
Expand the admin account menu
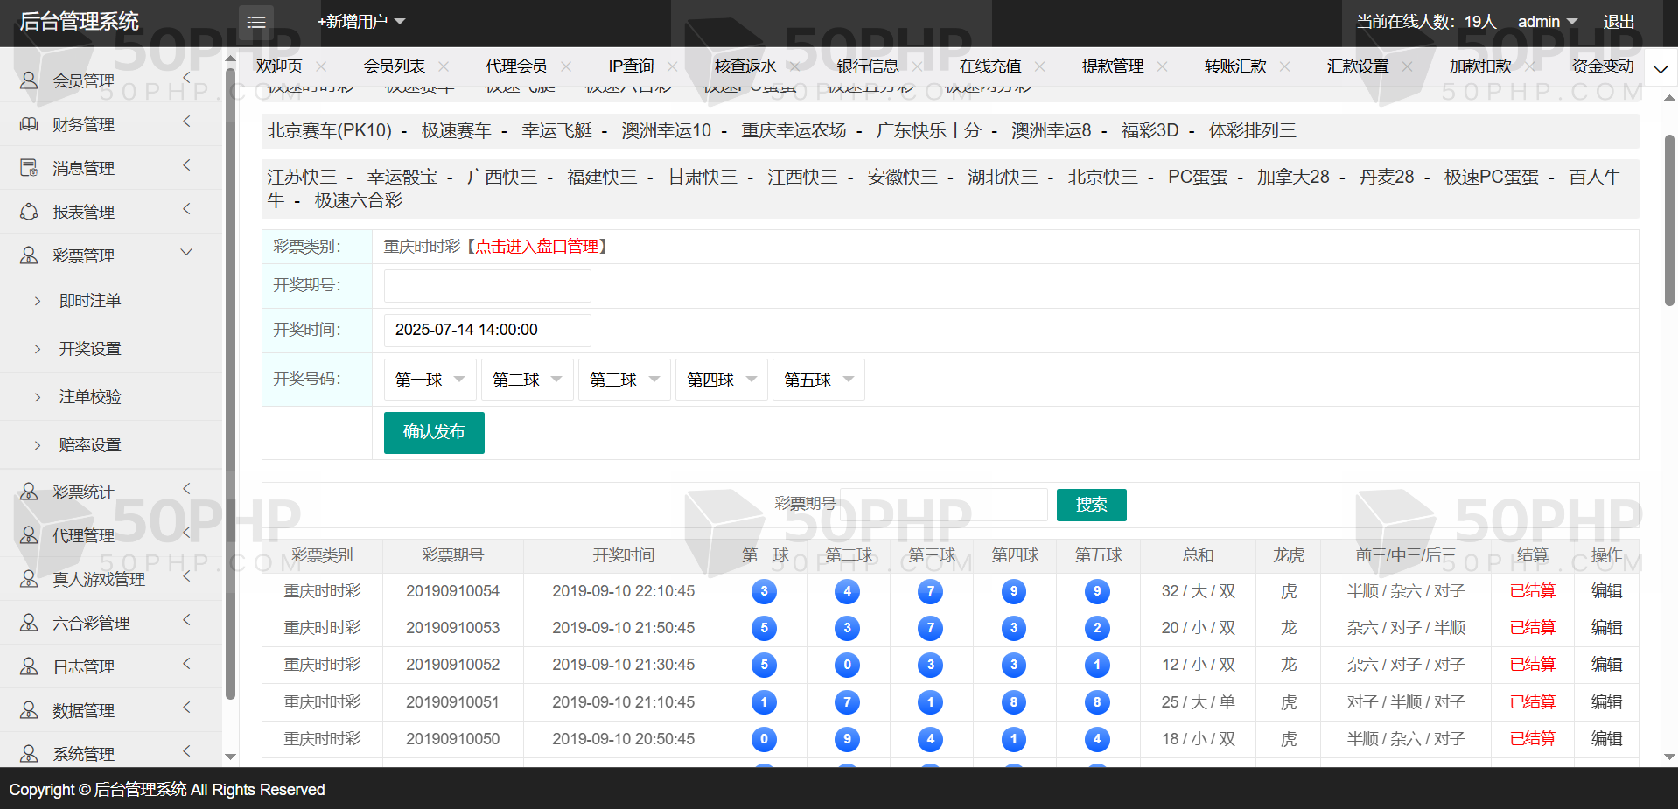(1547, 22)
